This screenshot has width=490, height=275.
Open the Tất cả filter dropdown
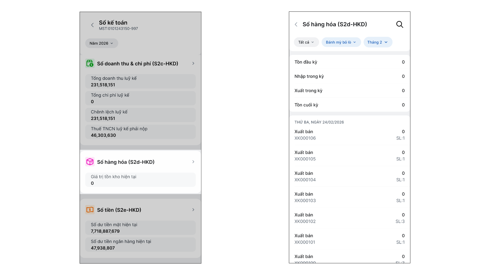click(306, 42)
